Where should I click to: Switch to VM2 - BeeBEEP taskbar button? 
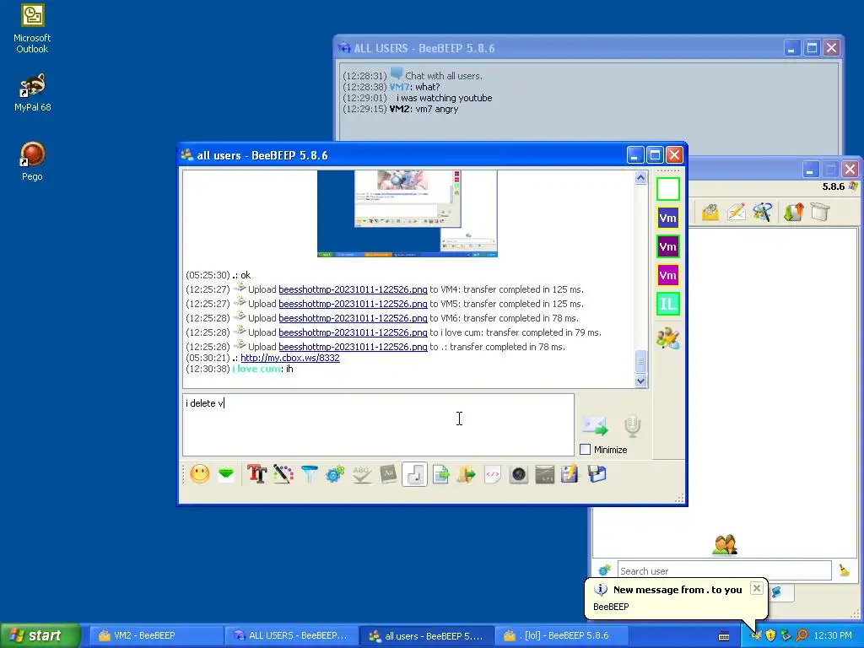pos(154,635)
